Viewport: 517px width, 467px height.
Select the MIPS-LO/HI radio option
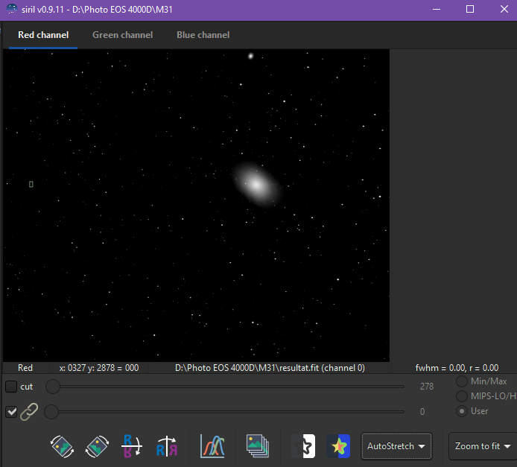click(462, 395)
